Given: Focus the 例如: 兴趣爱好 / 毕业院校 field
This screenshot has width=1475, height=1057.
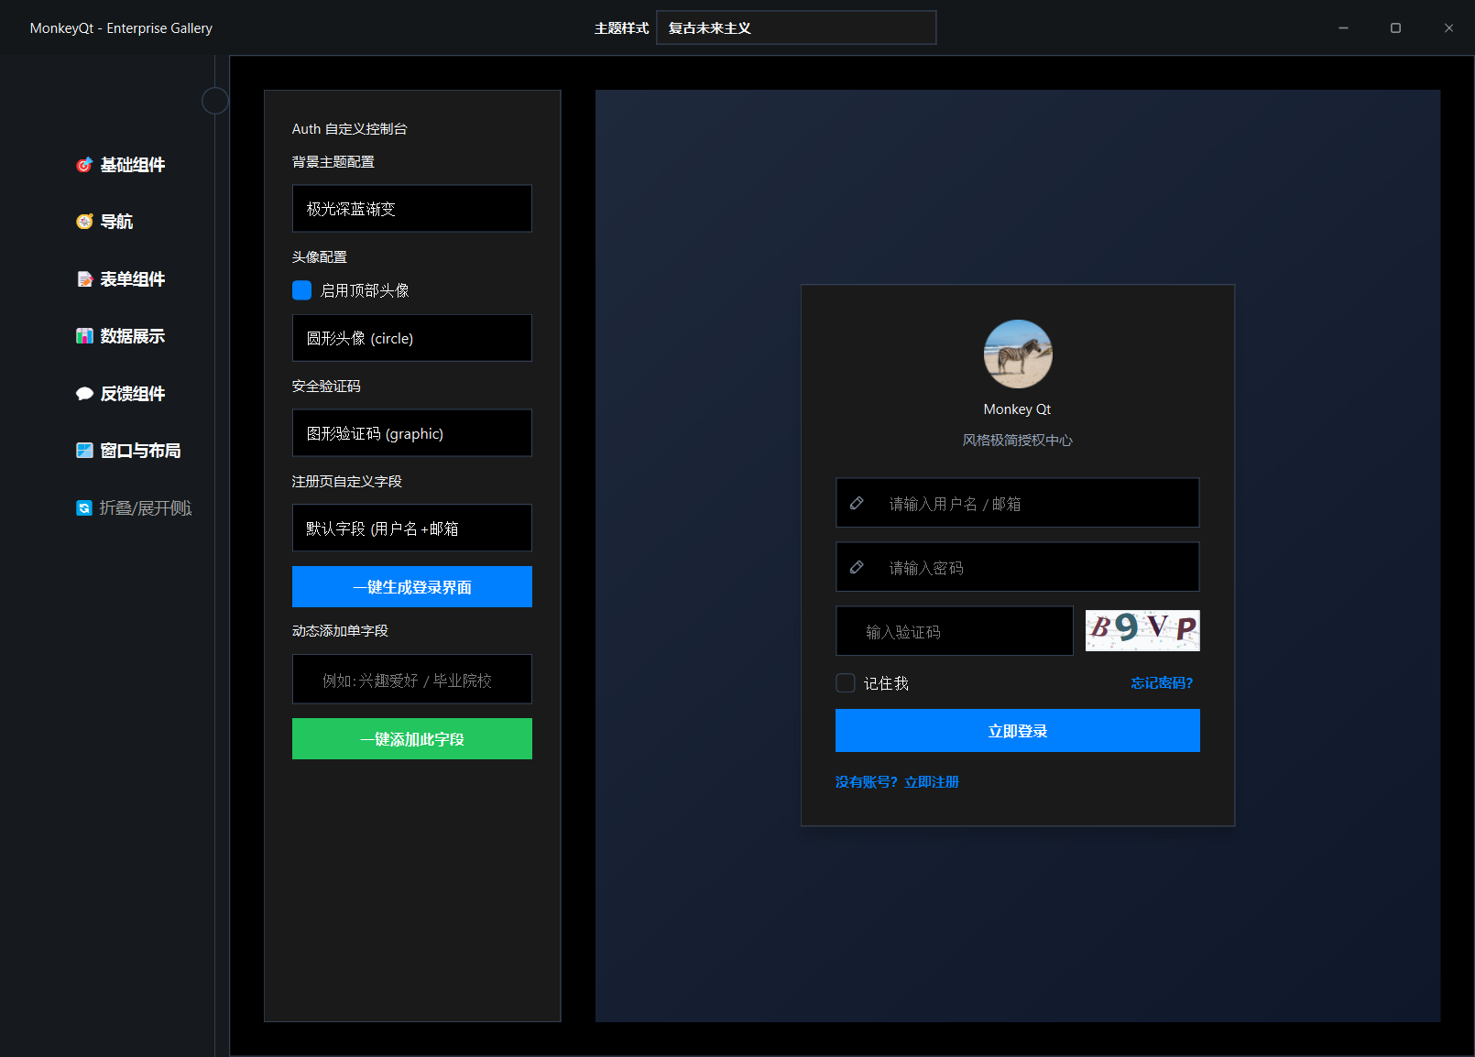Looking at the screenshot, I should coord(412,680).
